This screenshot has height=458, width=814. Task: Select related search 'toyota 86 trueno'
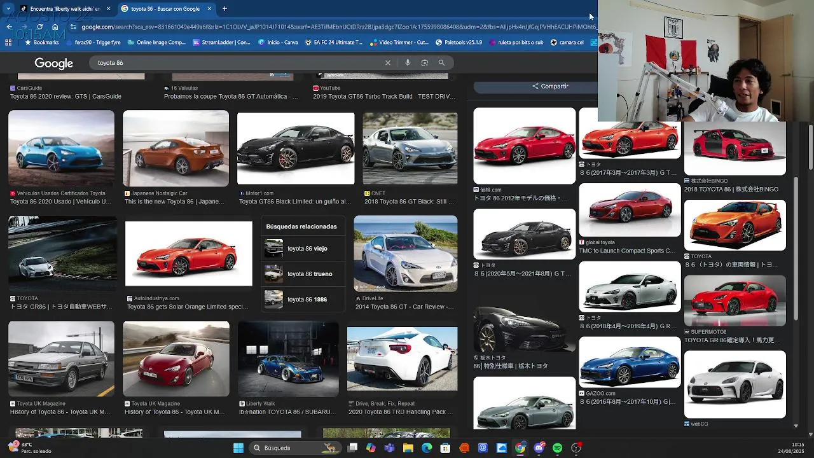tap(303, 274)
